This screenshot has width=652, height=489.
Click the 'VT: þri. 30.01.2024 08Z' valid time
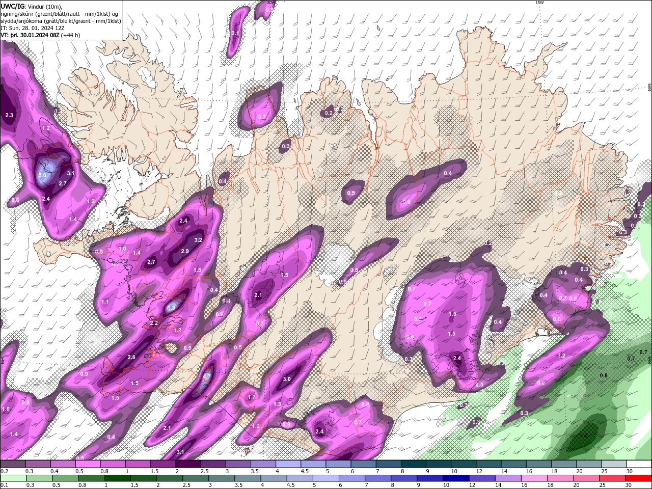tap(30, 35)
